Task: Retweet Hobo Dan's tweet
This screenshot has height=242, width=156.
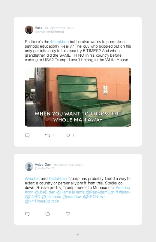Action: [47, 214]
